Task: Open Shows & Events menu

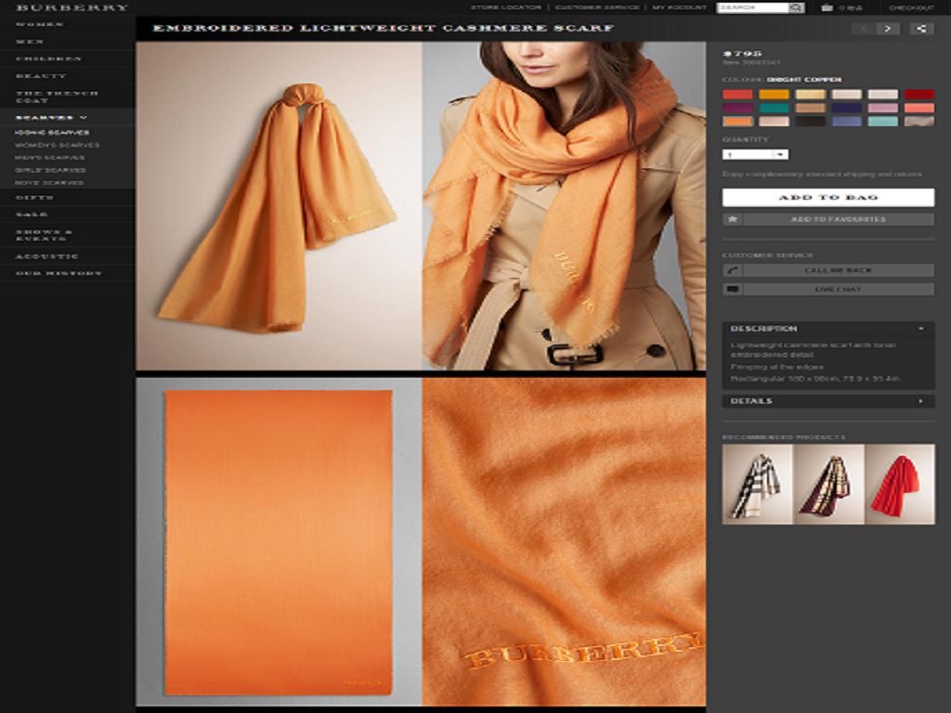Action: (45, 235)
